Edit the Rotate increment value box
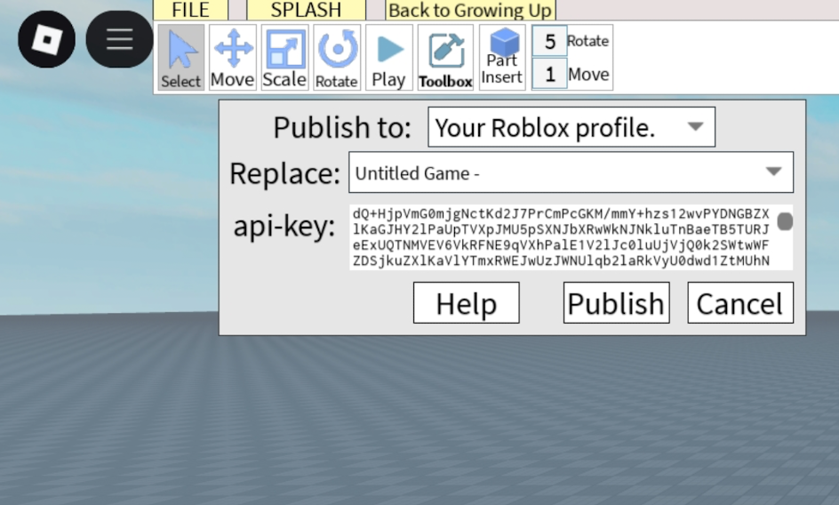 click(x=549, y=42)
